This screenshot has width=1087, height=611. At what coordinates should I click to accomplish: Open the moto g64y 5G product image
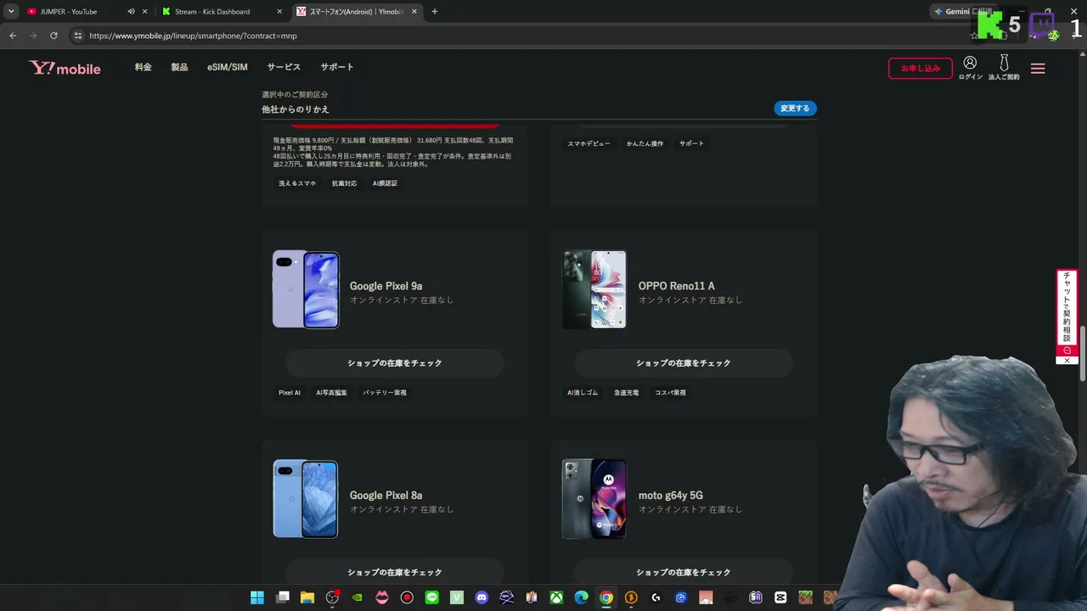pyautogui.click(x=594, y=499)
